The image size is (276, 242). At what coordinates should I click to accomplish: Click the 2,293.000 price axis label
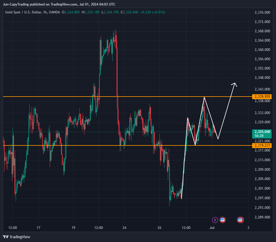pyautogui.click(x=262, y=208)
